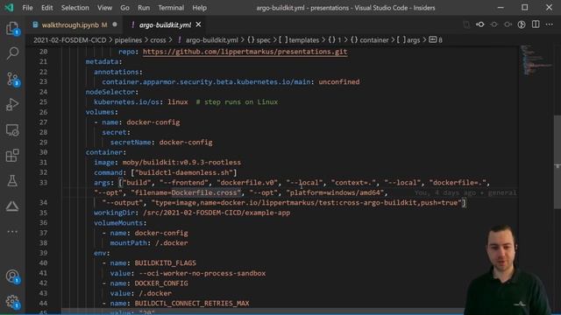
Task: Click 'moby/buildkit:v0.9.3-rootless' image value
Action: click(x=181, y=162)
